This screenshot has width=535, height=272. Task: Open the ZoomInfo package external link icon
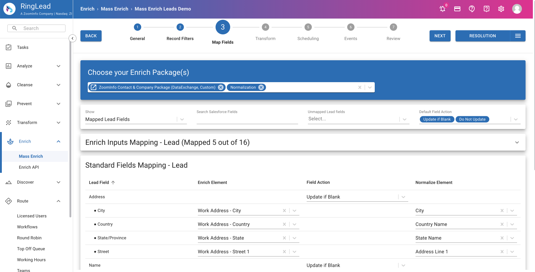[94, 87]
